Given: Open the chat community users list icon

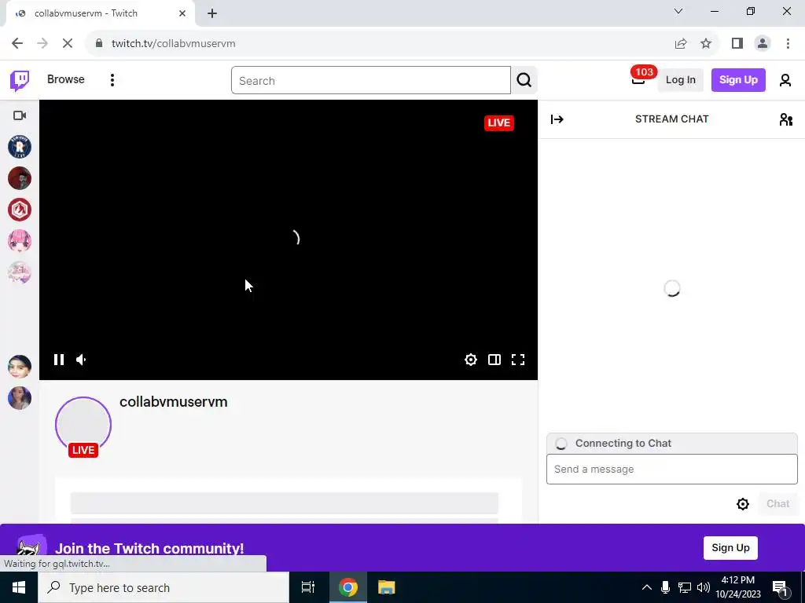Looking at the screenshot, I should click(785, 119).
